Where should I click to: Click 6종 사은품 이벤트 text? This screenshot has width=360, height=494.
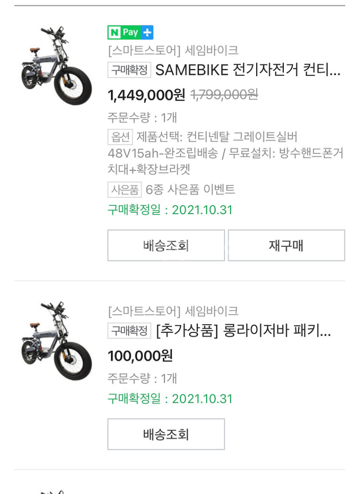click(191, 190)
